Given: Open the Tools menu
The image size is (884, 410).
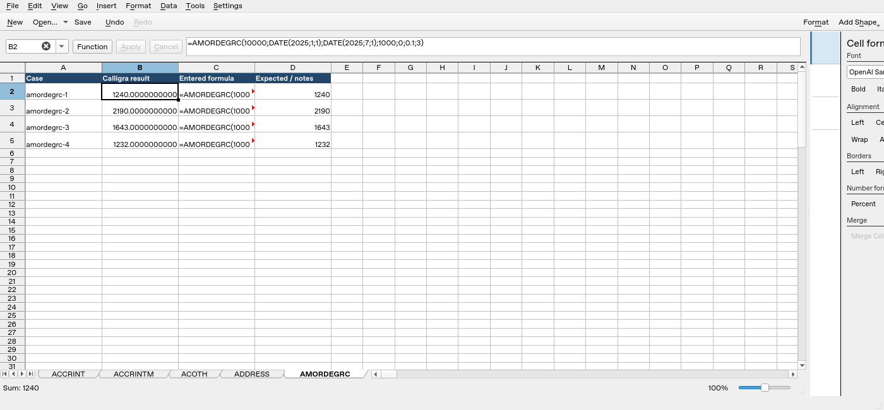Looking at the screenshot, I should pyautogui.click(x=195, y=6).
